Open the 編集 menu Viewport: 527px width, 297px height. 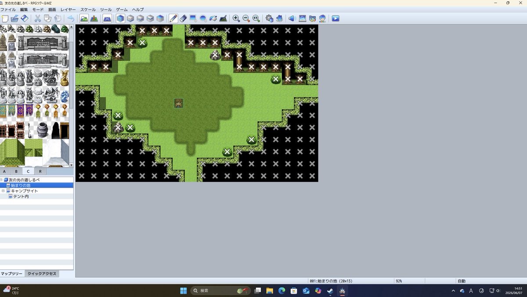click(24, 10)
